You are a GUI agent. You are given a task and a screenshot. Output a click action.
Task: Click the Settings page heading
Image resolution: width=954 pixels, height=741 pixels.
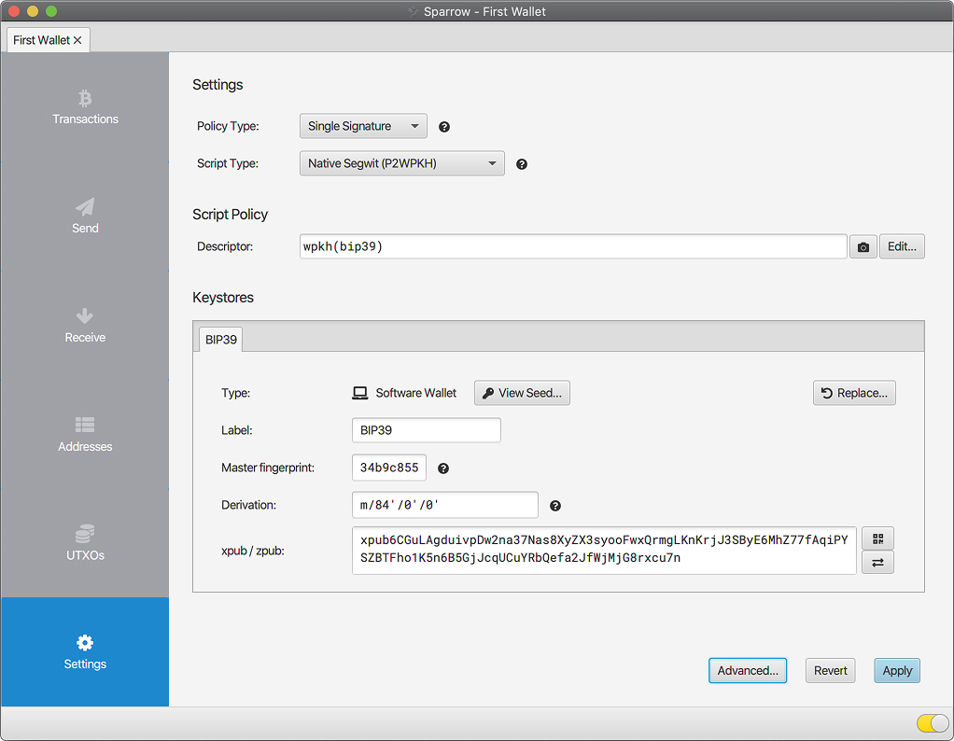pos(217,85)
